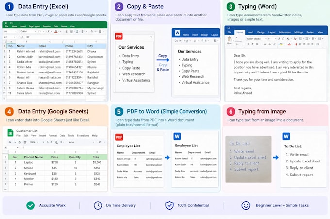Viewport: 330px width, 219px height.
Task: Click the Paste clipboard icon in the Word ribbon
Action: coord(230,39)
